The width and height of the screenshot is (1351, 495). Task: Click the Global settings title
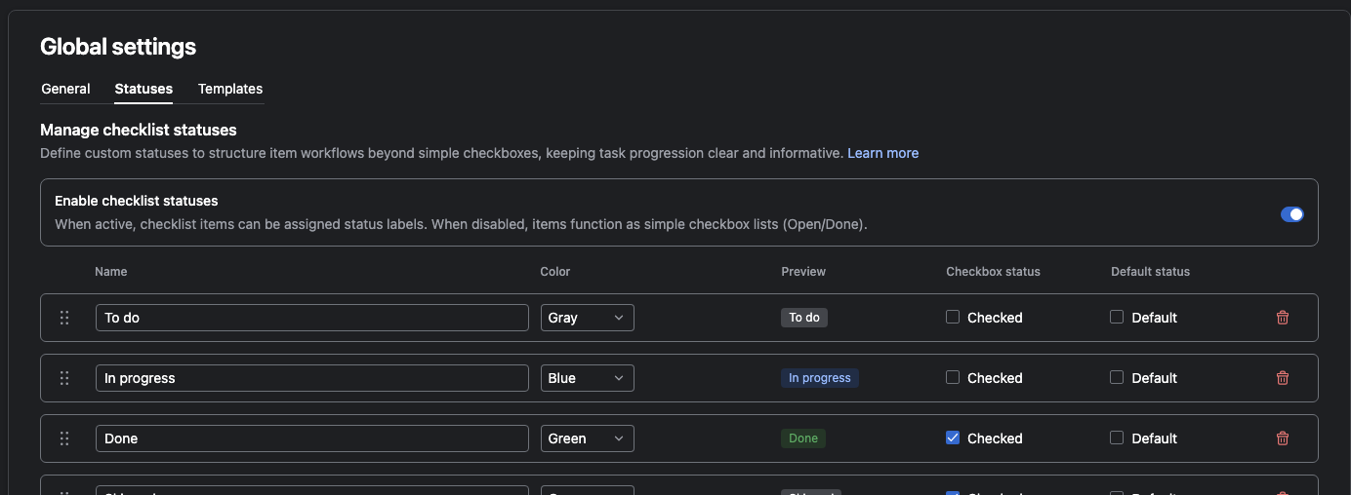coord(118,46)
